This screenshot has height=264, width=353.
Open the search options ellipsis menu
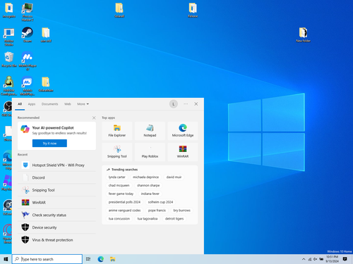coord(186,103)
